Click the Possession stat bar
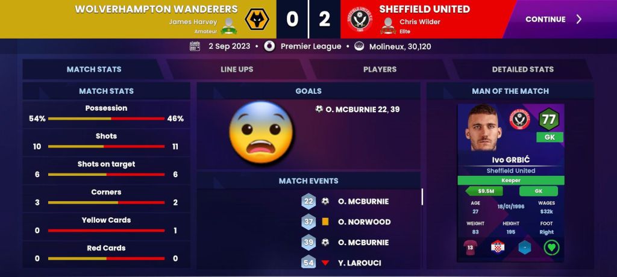 [106, 119]
